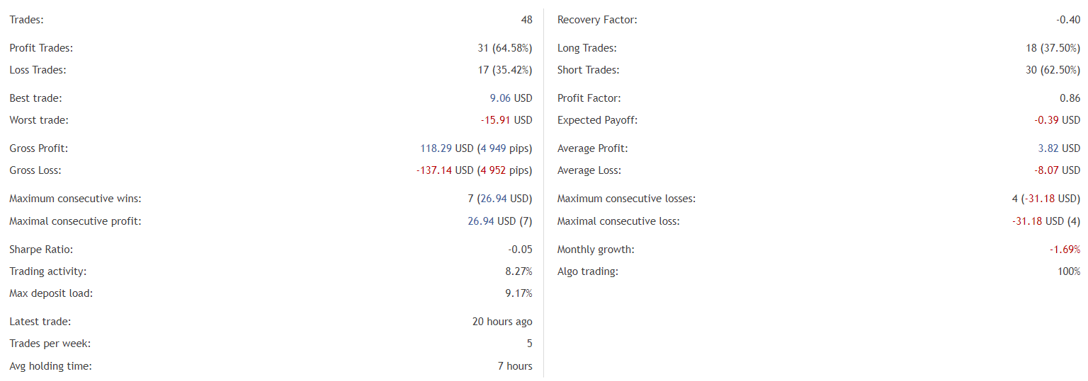Select the Loss Trades label

[38, 70]
